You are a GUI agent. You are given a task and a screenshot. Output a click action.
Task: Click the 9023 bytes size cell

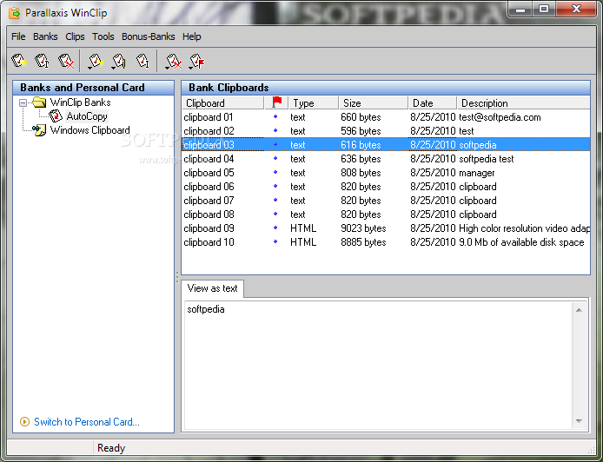(363, 228)
